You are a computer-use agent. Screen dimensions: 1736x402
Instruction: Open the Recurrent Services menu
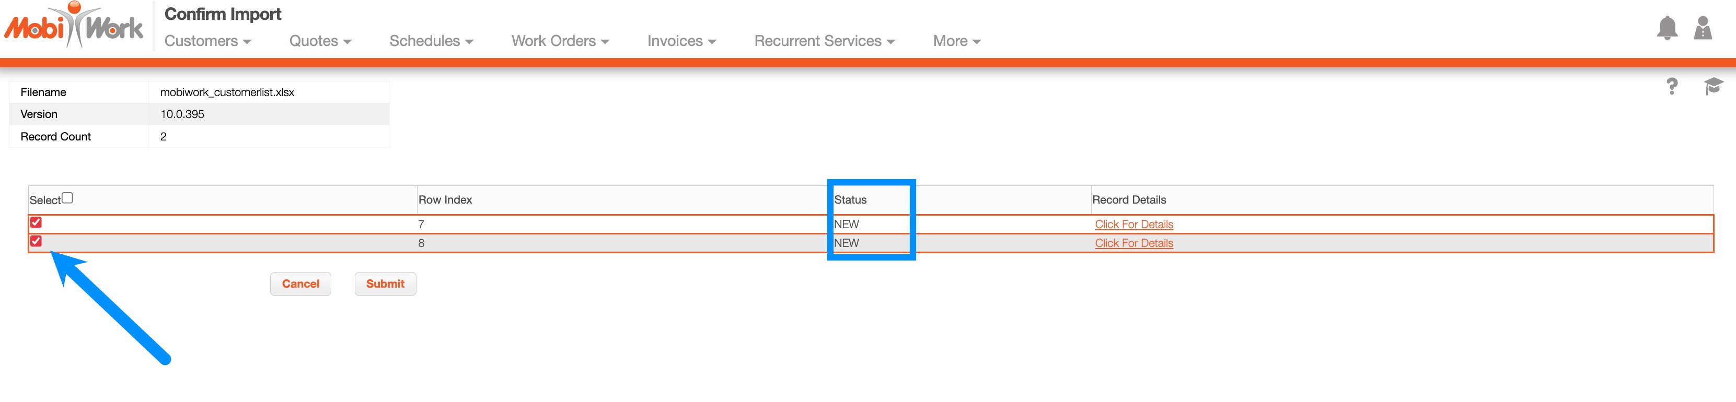coord(824,41)
